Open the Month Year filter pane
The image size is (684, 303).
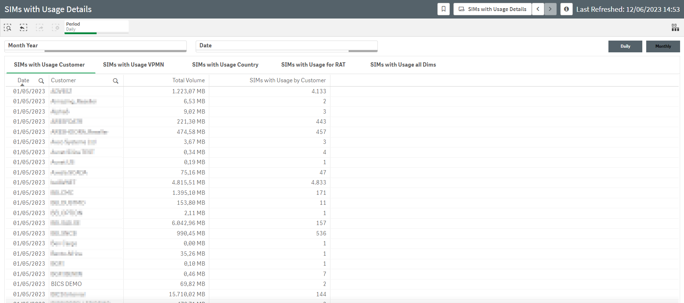[95, 46]
